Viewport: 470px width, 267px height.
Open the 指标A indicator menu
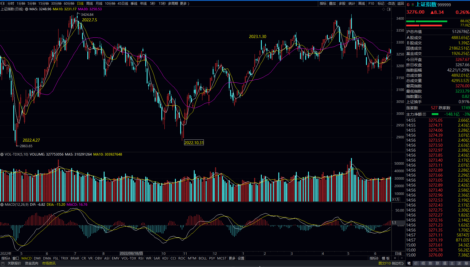6,258
